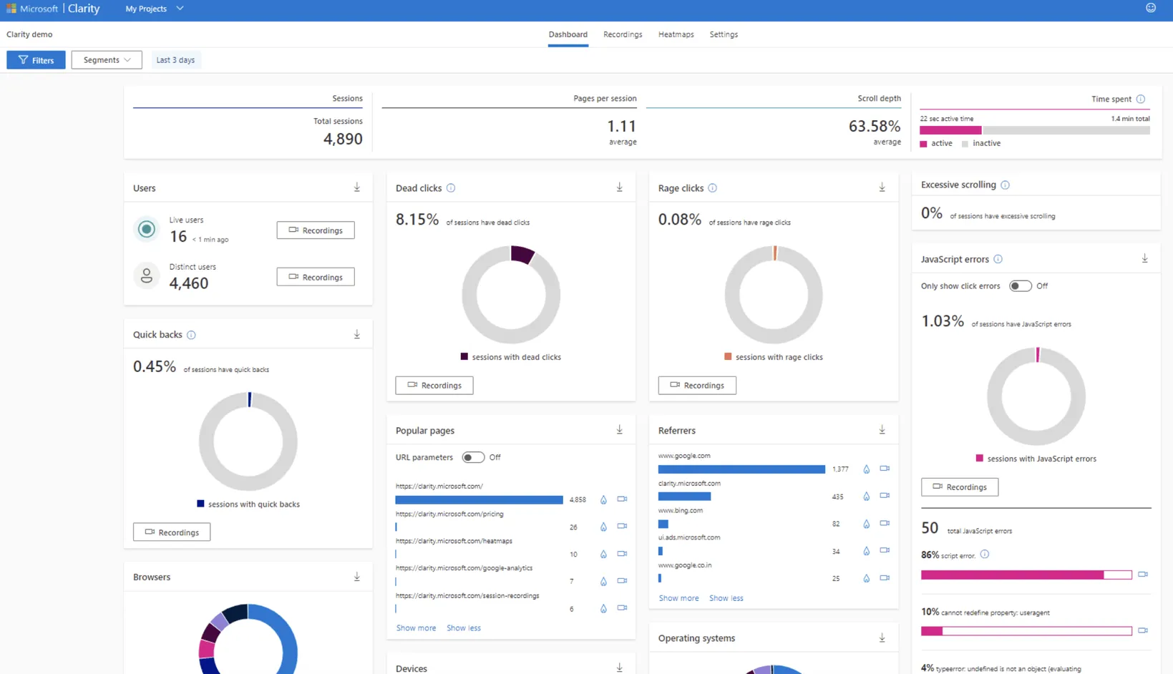This screenshot has height=674, width=1173.
Task: View recordings for www.bing.com referrer
Action: 885,523
